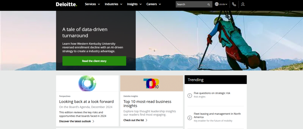Open the Insights menu
The height and width of the screenshot is (129, 303).
[x=132, y=4]
